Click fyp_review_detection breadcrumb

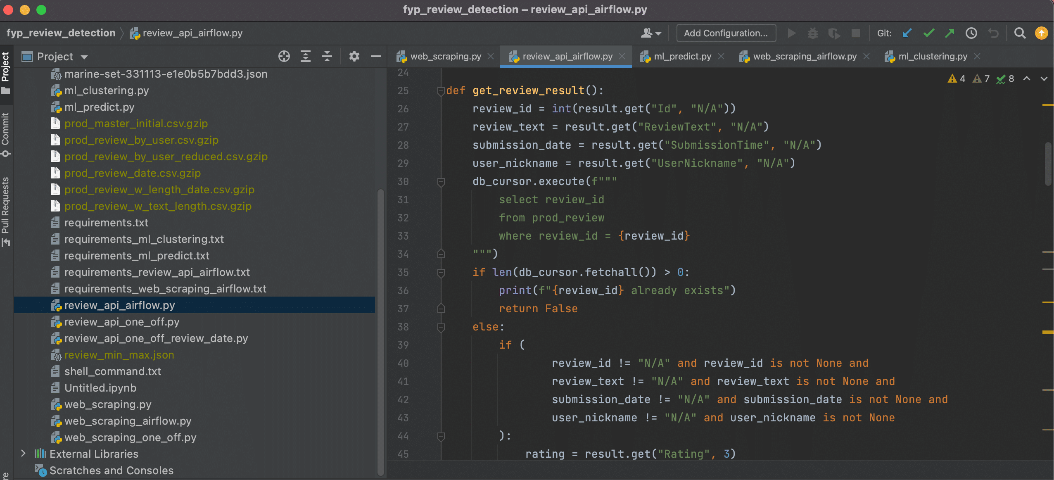point(61,33)
